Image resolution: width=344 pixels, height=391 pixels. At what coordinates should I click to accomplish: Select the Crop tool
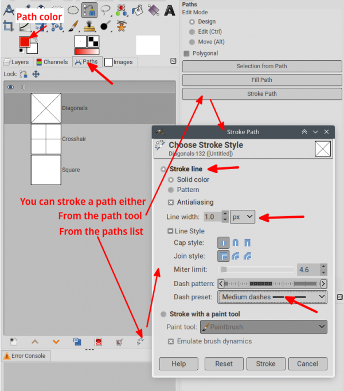8,26
